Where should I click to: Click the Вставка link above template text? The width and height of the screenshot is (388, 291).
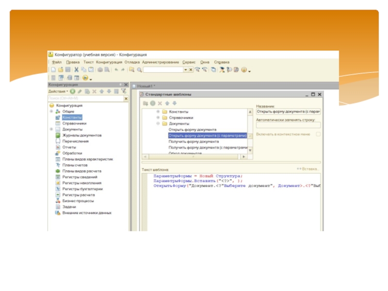308,169
